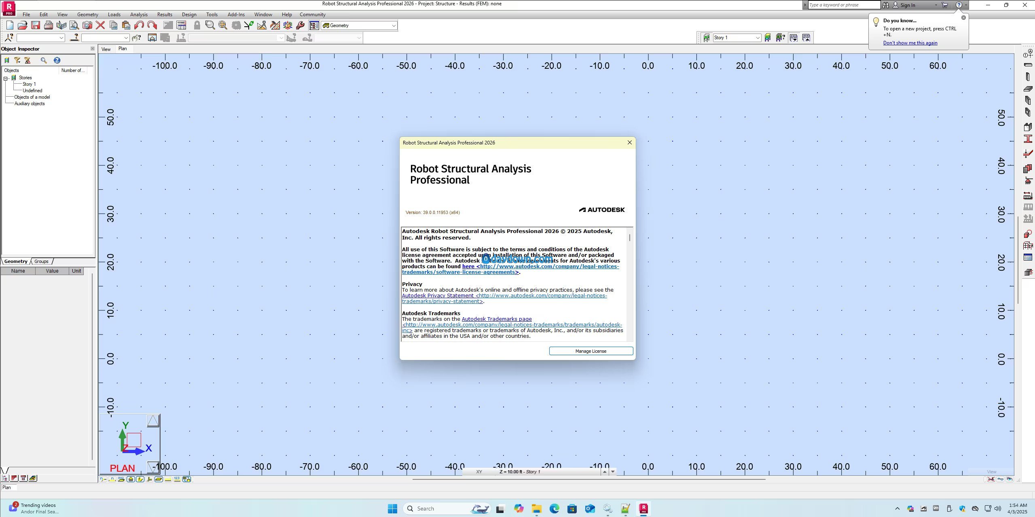1035x517 pixels.
Task: Select Story 1 in the Objects tree
Action: 29,84
